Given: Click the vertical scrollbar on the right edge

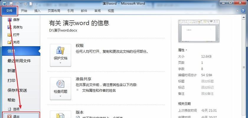Looking at the screenshot, I should click(244, 68).
